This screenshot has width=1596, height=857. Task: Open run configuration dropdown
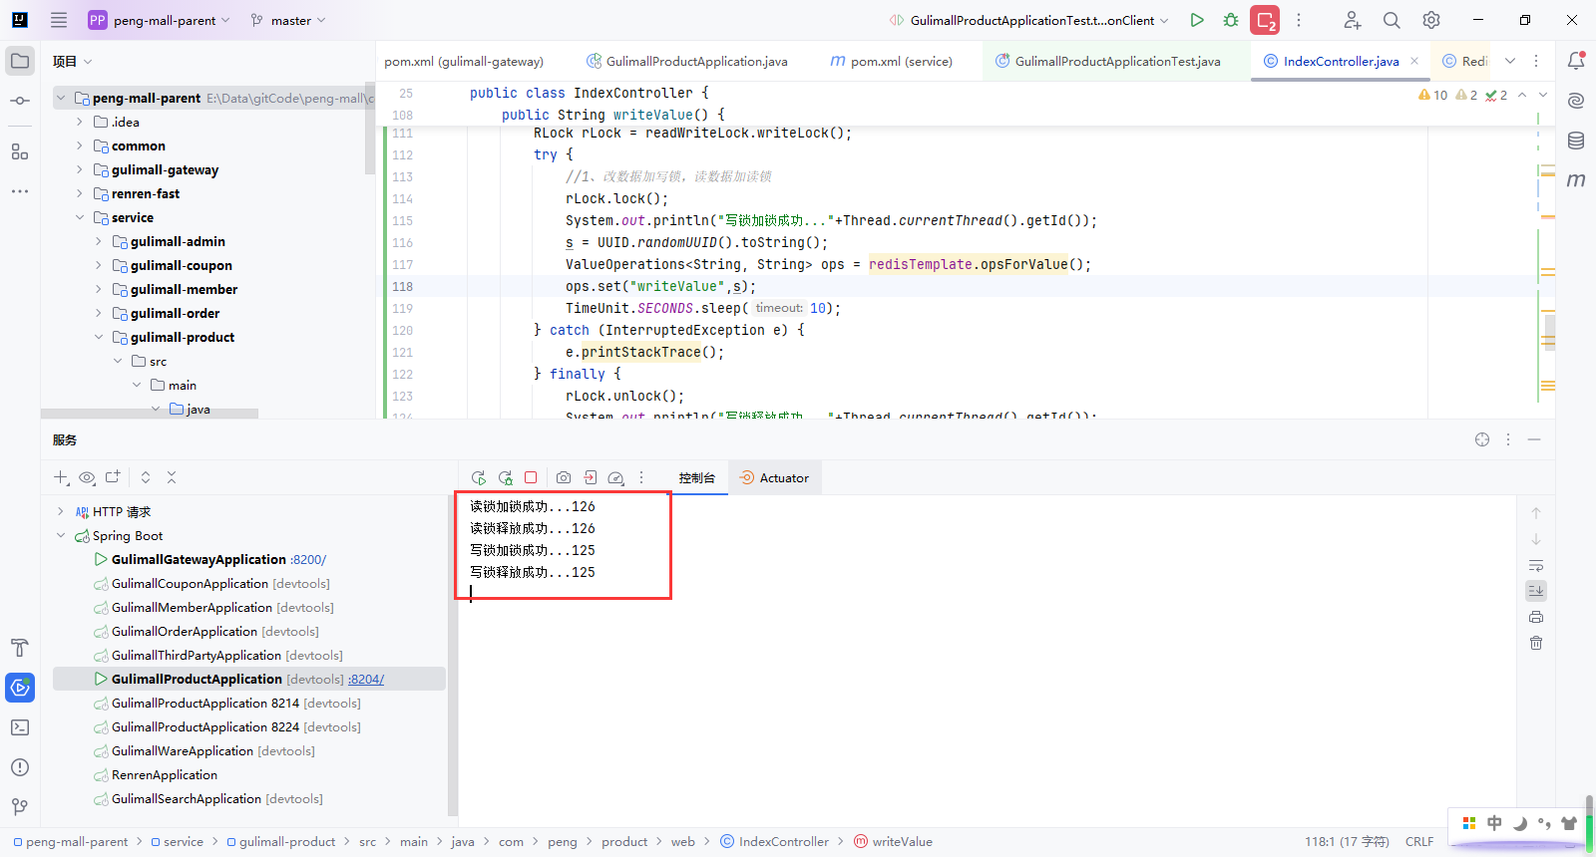[x=1028, y=20]
